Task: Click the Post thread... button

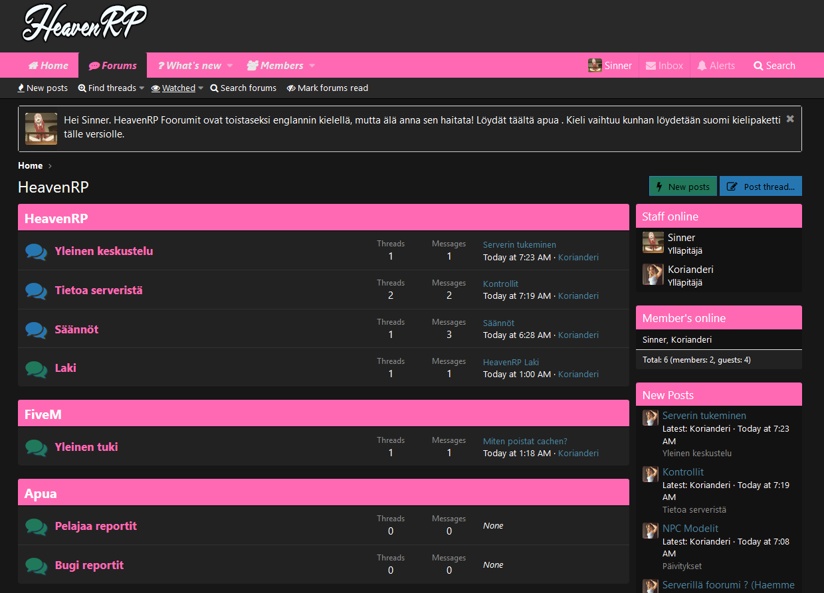Action: pos(761,186)
